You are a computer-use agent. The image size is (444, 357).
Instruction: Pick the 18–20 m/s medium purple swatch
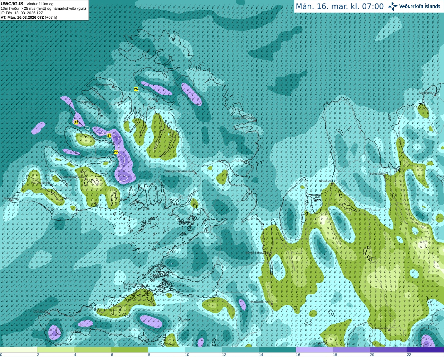(x=351, y=350)
